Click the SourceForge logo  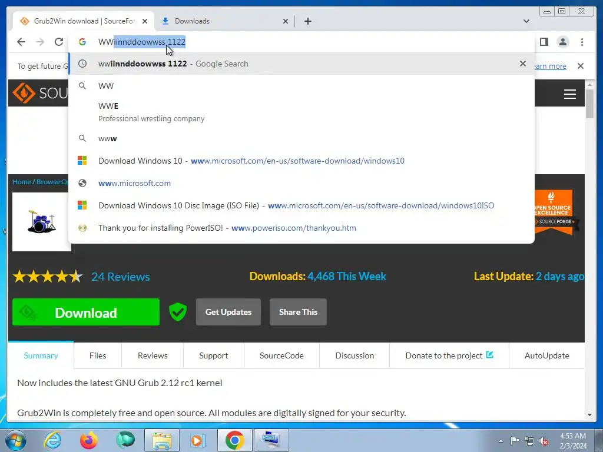tap(40, 93)
